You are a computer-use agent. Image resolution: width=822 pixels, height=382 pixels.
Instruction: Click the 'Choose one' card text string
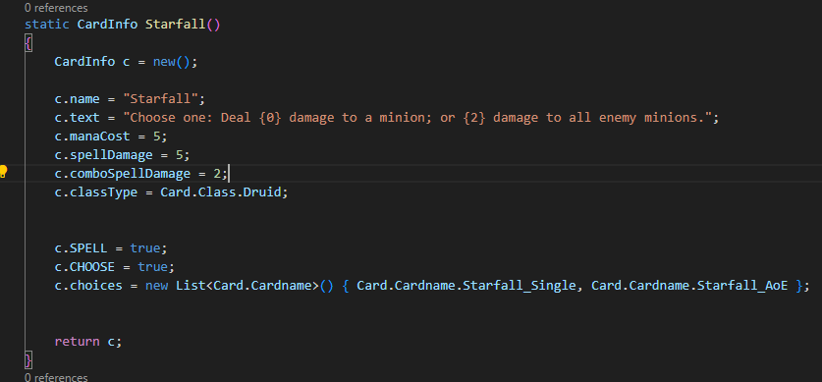pyautogui.click(x=416, y=118)
